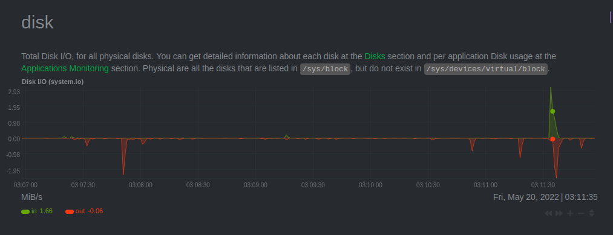
Task: Click the 'out' value -0.06
Action: (x=96, y=211)
